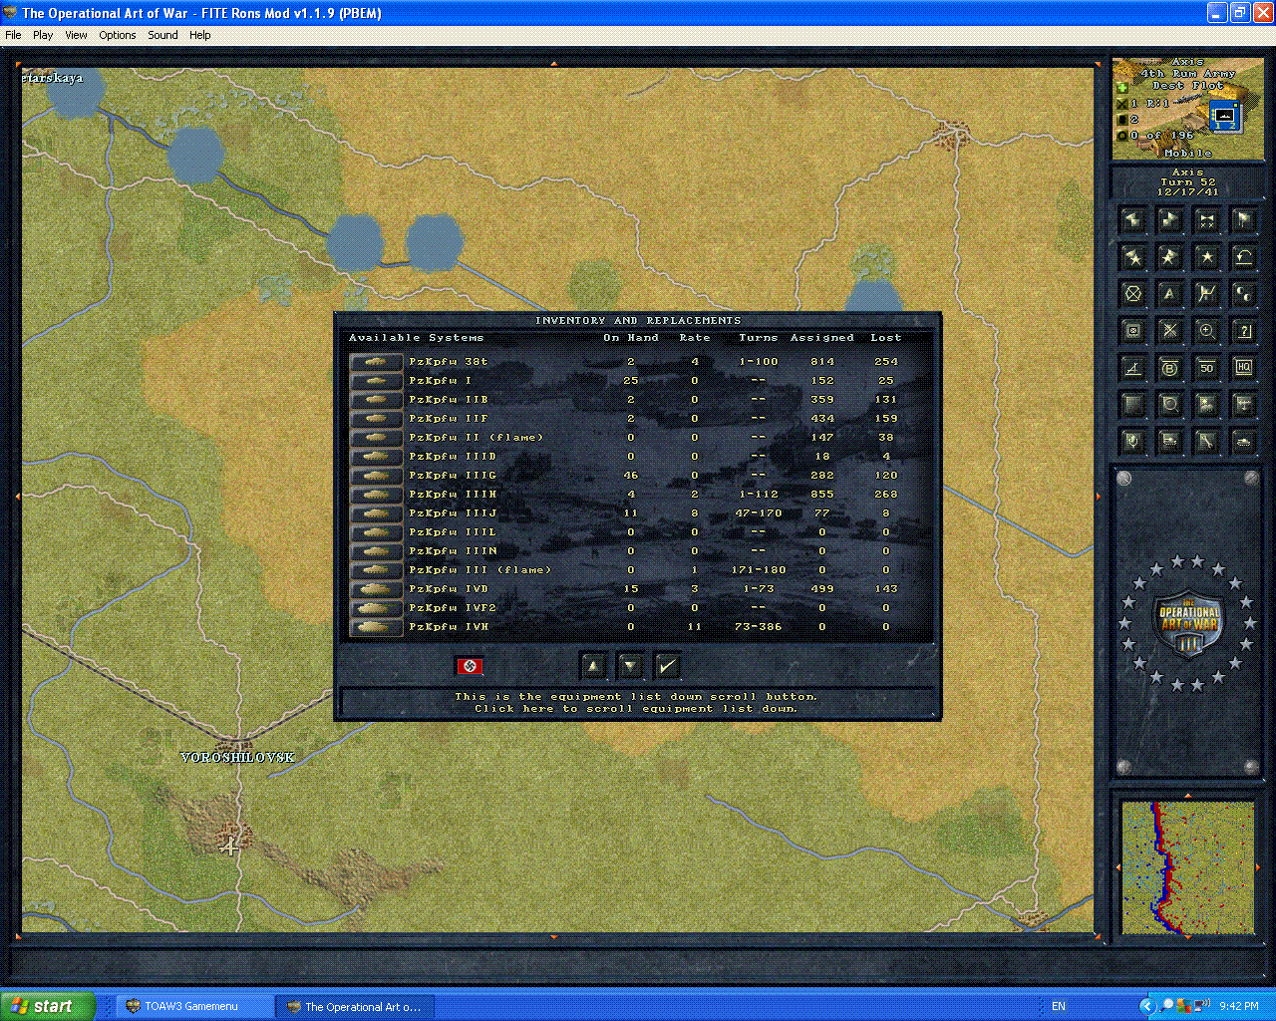Click the crossed-circle toolbar button
Screen dimensions: 1276x1021
(x=1132, y=294)
